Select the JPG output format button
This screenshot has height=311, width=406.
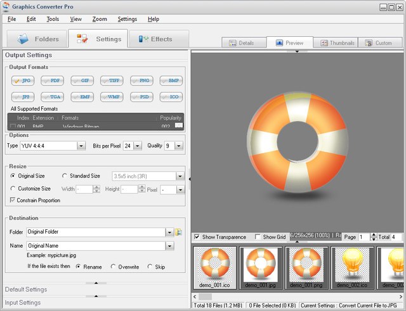tap(23, 80)
